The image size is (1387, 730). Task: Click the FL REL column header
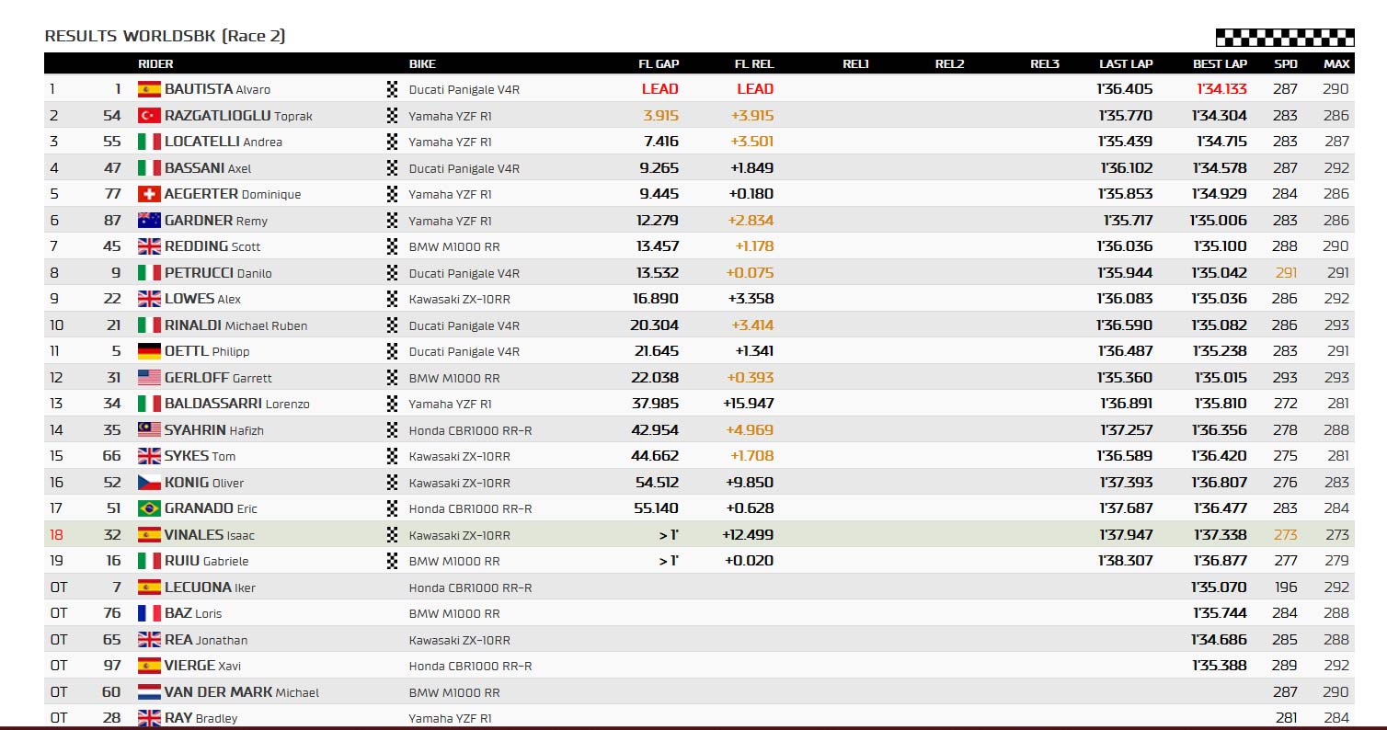(754, 64)
